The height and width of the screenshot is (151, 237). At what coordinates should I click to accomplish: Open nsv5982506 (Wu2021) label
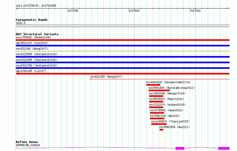pyautogui.click(x=174, y=127)
